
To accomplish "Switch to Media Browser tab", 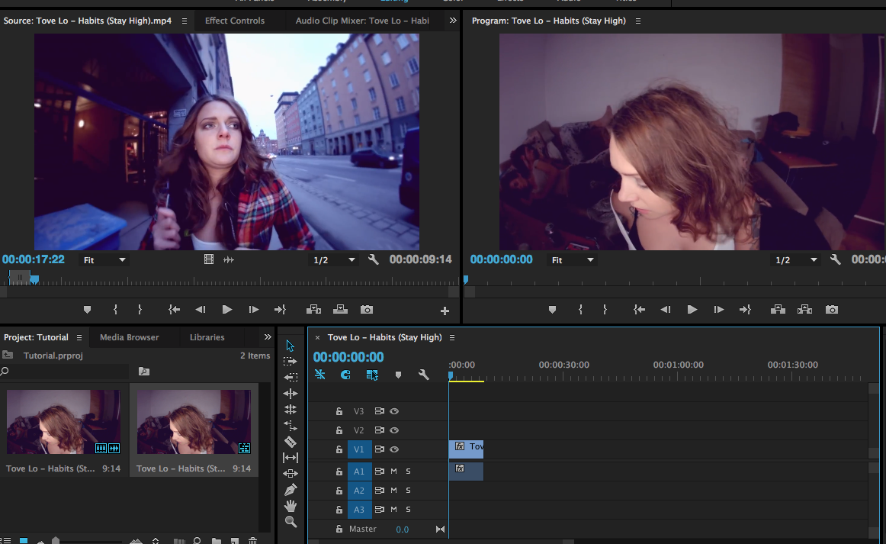I will [130, 337].
